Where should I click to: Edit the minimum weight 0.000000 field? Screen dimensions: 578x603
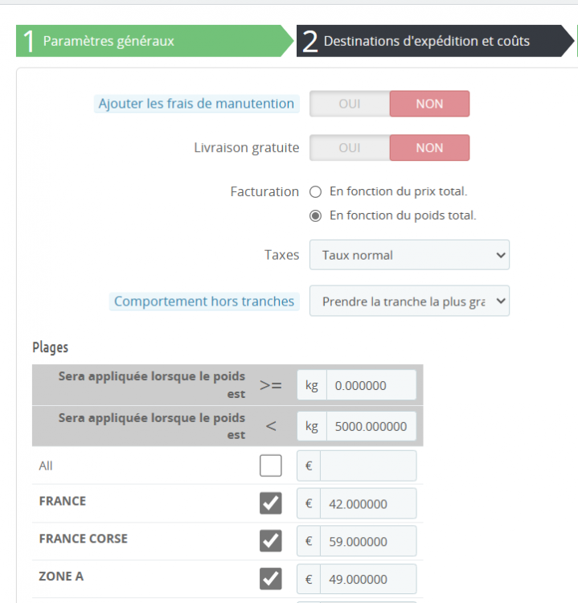371,385
